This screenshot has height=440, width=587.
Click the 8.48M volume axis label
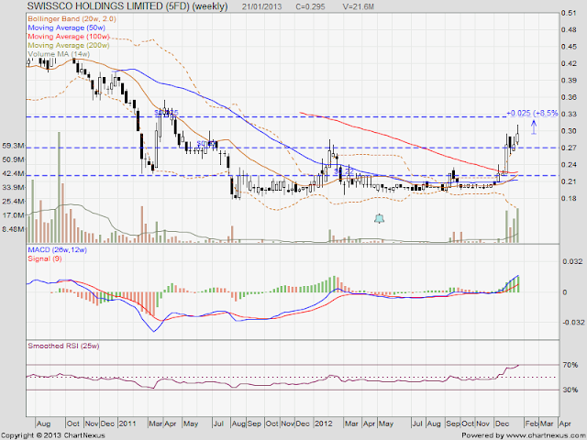[x=14, y=229]
